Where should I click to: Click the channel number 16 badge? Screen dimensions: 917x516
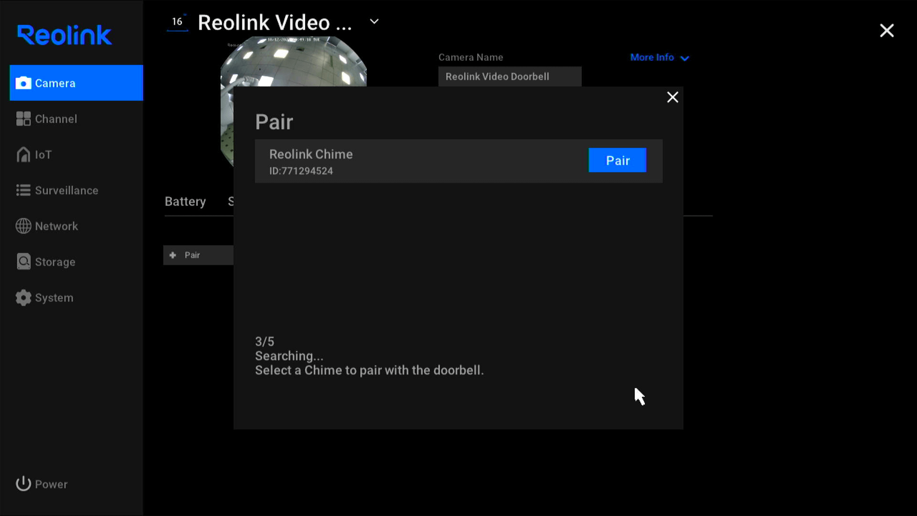coord(177,21)
